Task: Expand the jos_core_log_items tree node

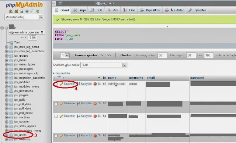Action: (x=7, y=47)
